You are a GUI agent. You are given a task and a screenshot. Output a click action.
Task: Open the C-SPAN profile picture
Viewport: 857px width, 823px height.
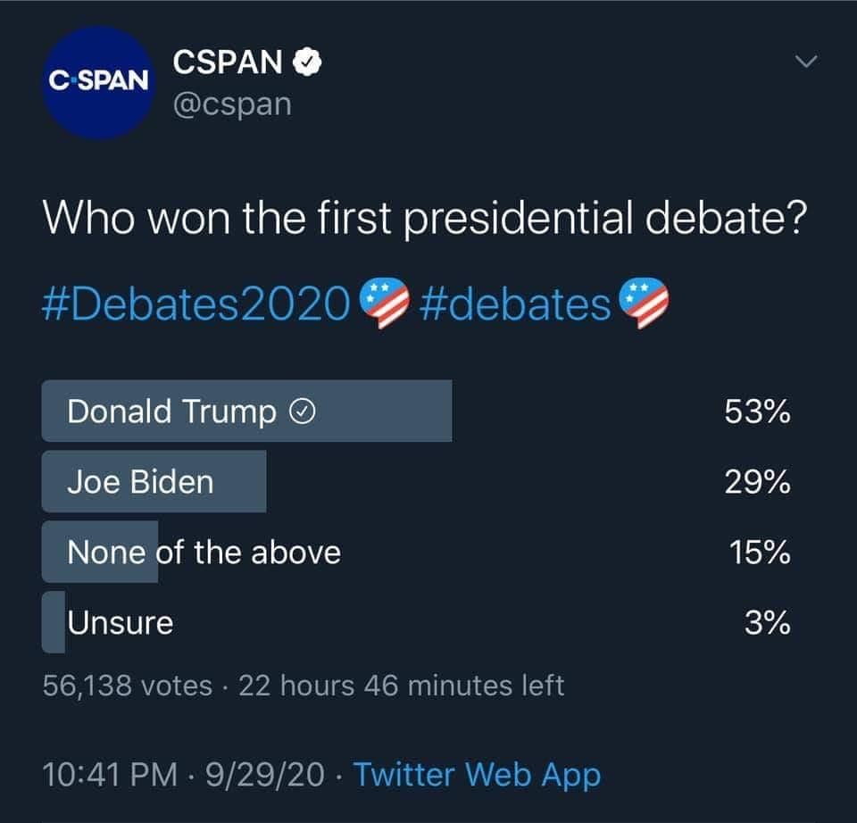tap(98, 82)
